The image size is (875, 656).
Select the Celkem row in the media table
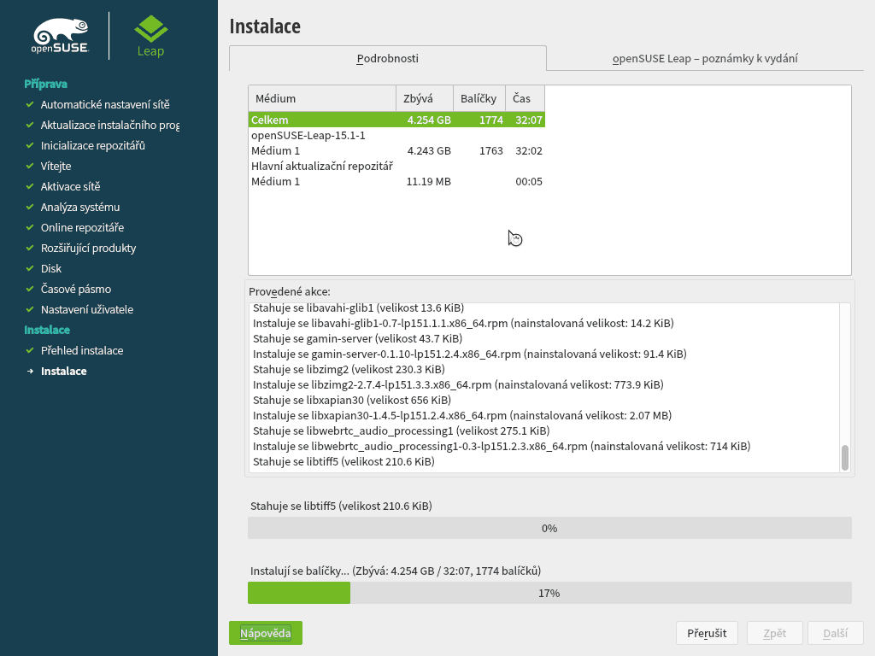(x=342, y=120)
